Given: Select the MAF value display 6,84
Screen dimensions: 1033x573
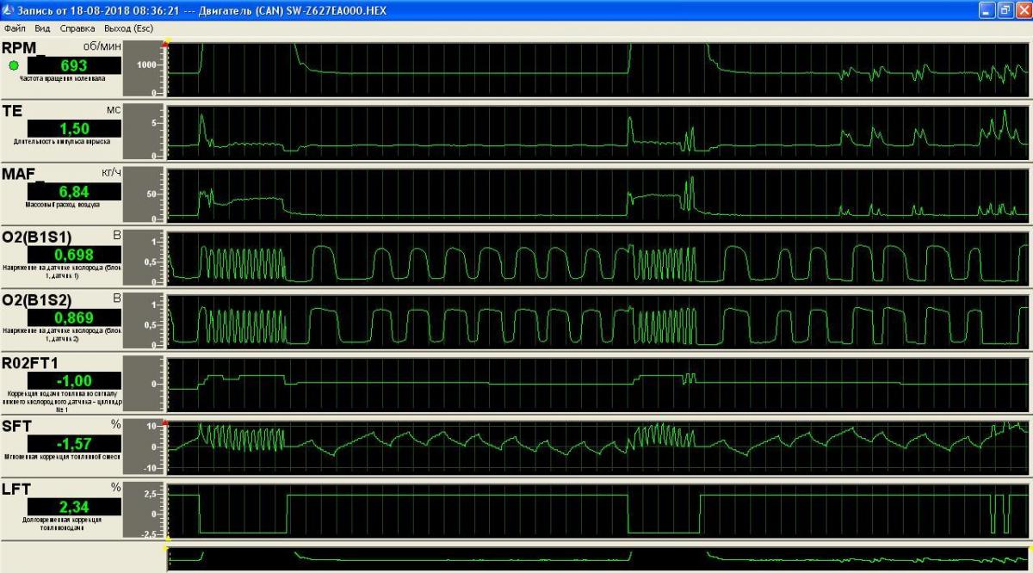Looking at the screenshot, I should coord(75,191).
